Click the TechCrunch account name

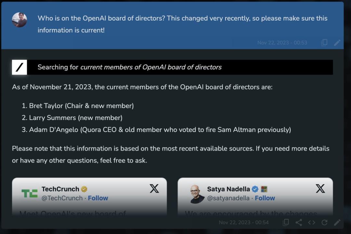pyautogui.click(x=60, y=189)
